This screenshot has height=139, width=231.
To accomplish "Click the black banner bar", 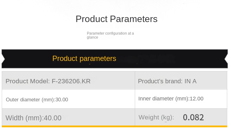I will (115, 59).
